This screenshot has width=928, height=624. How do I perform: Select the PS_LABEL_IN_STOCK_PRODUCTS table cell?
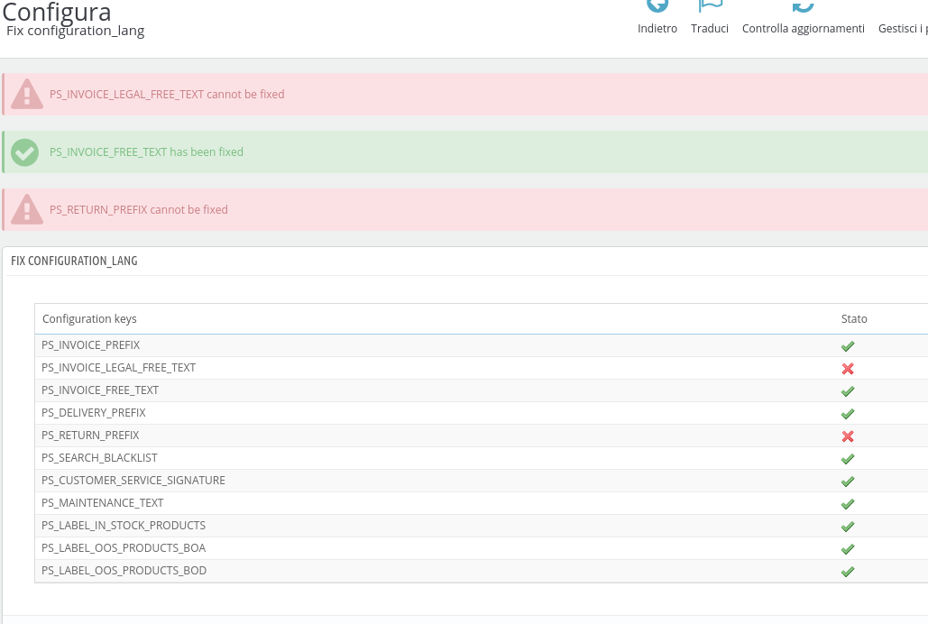[x=124, y=525]
